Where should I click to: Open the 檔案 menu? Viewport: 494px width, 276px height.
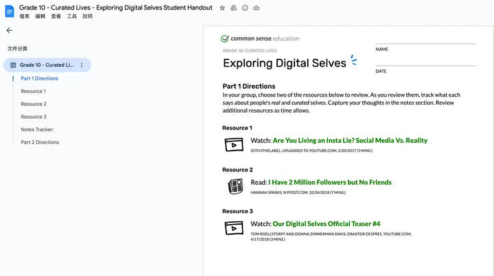(x=24, y=17)
